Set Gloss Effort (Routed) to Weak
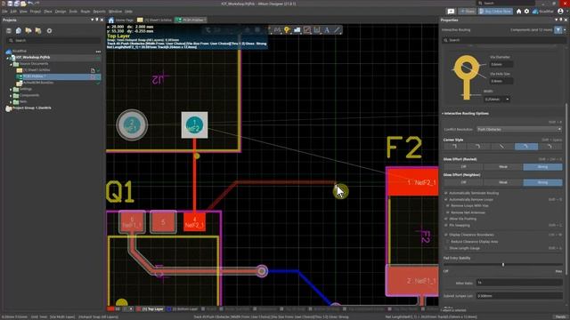 pyautogui.click(x=503, y=167)
